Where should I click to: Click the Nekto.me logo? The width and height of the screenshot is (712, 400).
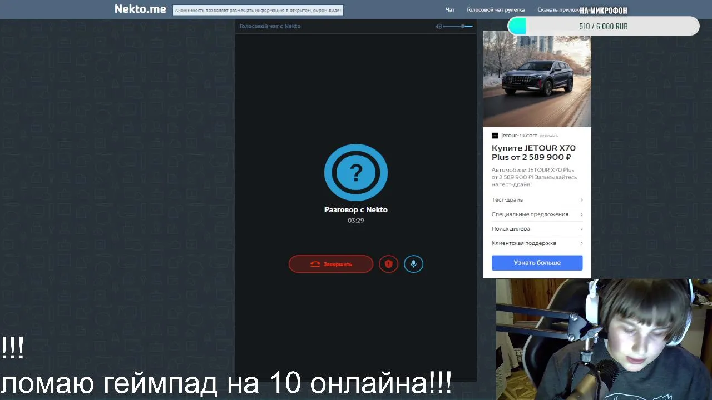[x=140, y=9]
